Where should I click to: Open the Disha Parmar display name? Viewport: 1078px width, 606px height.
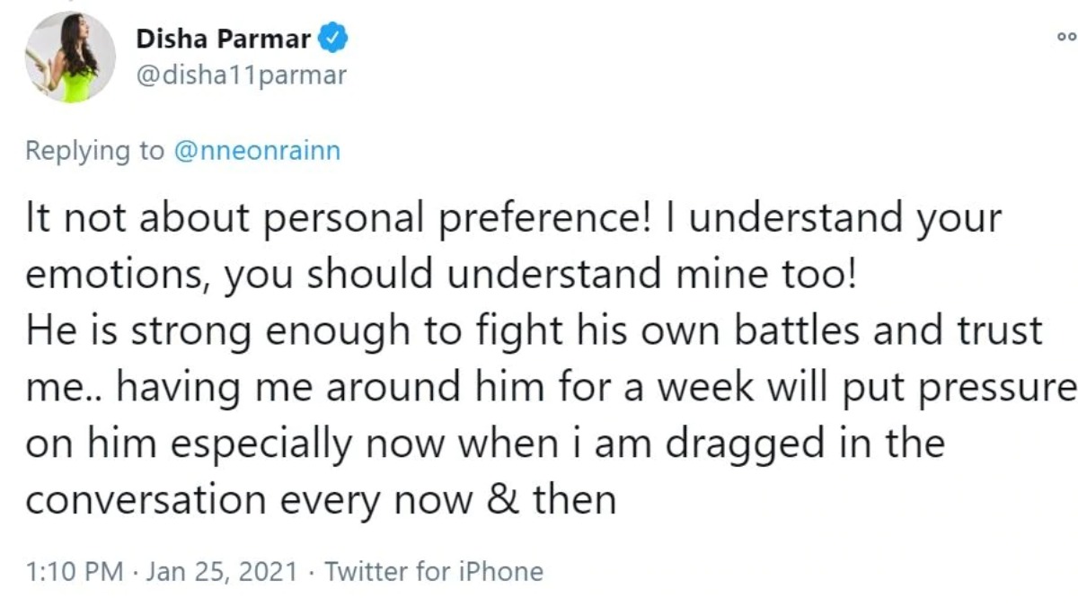tap(224, 40)
